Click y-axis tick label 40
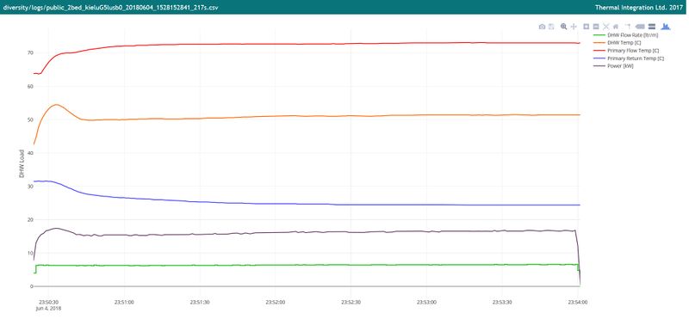 pyautogui.click(x=31, y=153)
